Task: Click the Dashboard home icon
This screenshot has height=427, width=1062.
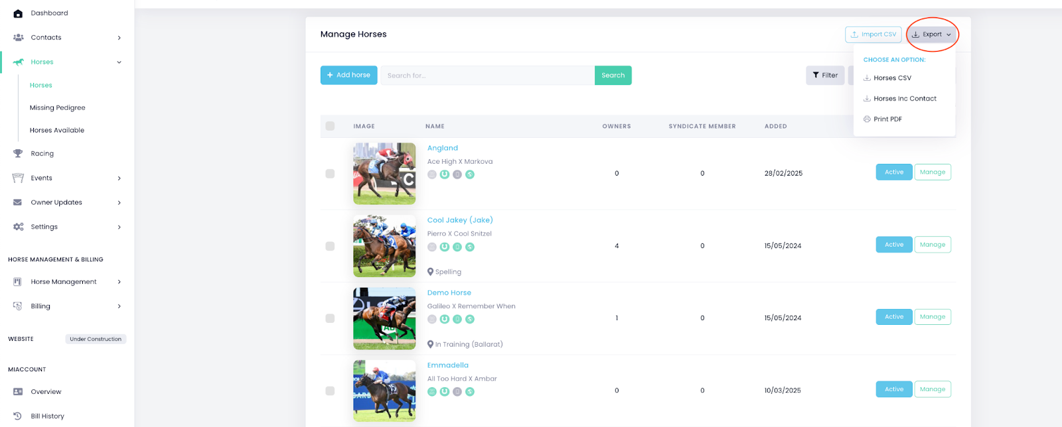Action: pyautogui.click(x=18, y=13)
